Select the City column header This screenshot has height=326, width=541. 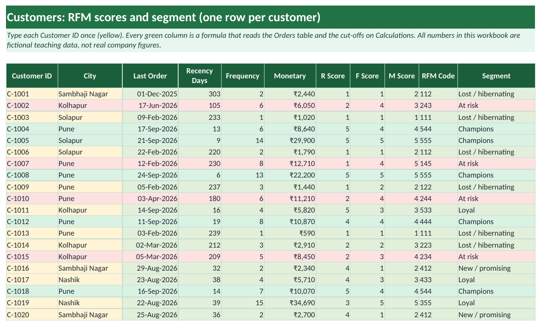click(x=90, y=76)
